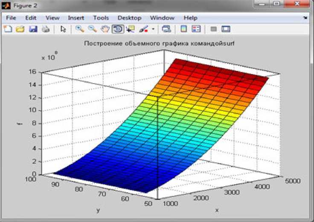Screen dimensions: 314x222
Task: Click the z-axis tick label 12
Action: coord(33,98)
